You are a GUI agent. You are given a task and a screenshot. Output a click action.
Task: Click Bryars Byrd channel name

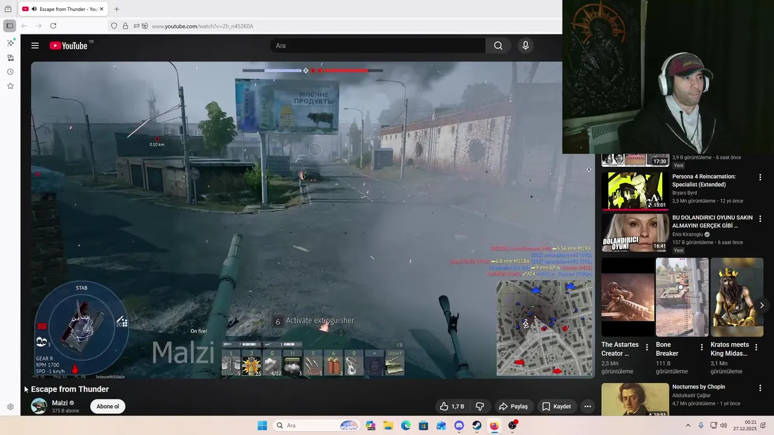685,193
